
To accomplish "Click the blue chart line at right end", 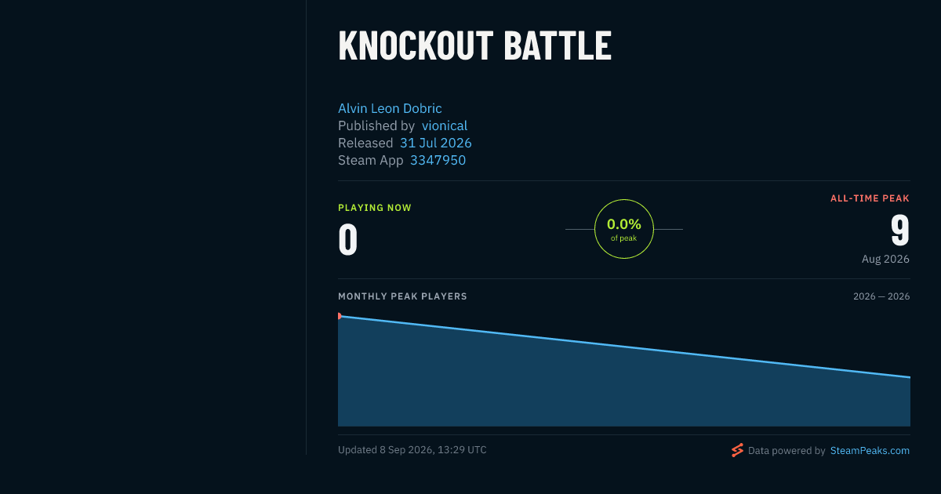I will [907, 377].
